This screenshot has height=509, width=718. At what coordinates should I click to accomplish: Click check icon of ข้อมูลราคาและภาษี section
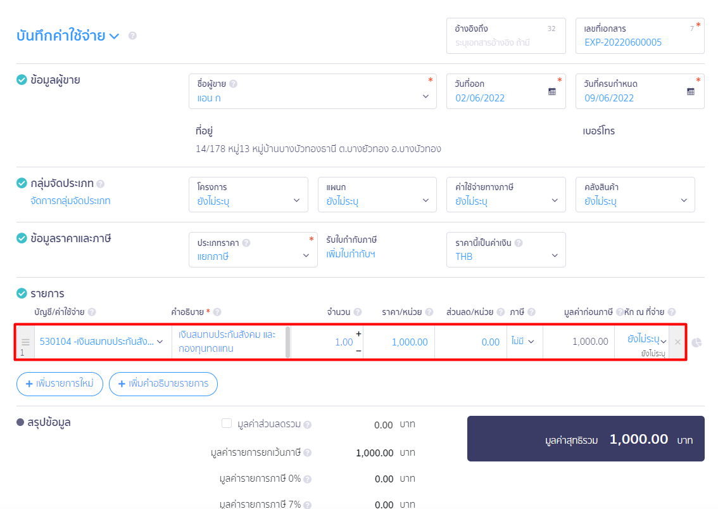tap(22, 238)
